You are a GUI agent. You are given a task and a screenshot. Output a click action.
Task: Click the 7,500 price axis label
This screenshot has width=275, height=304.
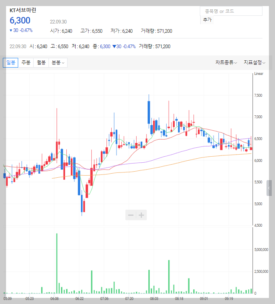coord(258,96)
